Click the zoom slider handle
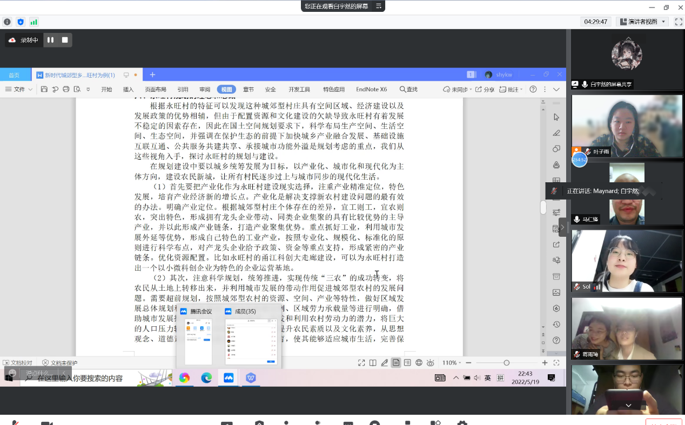The image size is (685, 425). (x=506, y=363)
